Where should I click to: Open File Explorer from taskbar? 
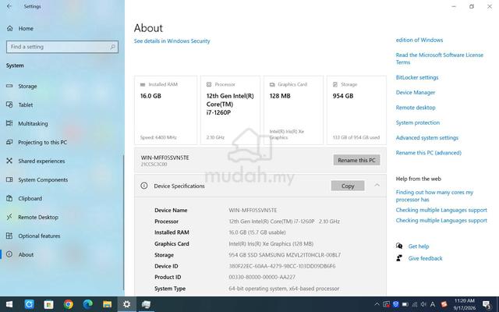[108, 304]
